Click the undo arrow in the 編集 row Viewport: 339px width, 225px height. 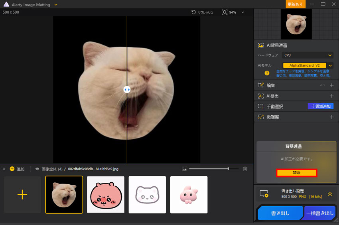click(322, 85)
